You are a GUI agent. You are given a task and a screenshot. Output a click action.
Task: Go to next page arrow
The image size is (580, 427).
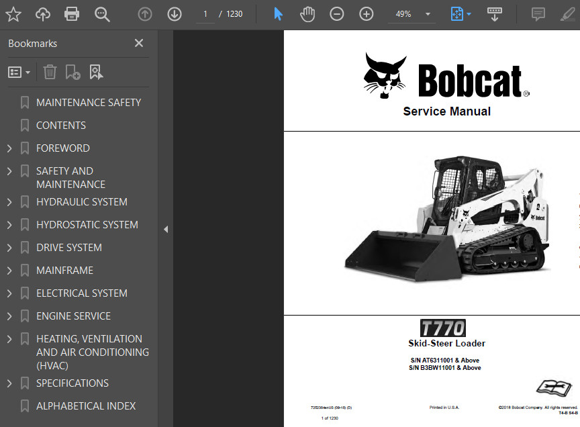[x=175, y=14]
